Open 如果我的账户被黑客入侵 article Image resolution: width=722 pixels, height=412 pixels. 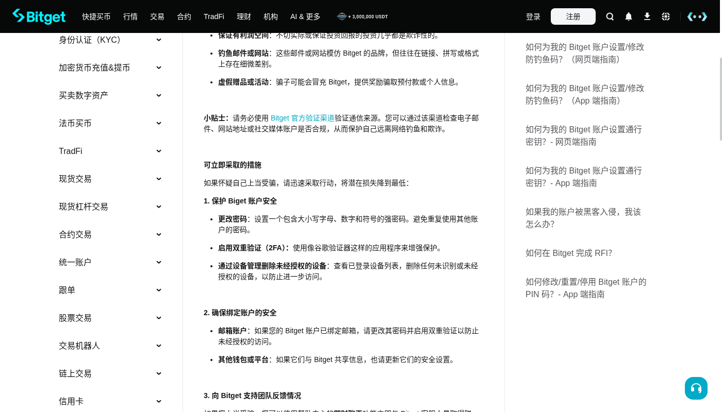click(583, 218)
